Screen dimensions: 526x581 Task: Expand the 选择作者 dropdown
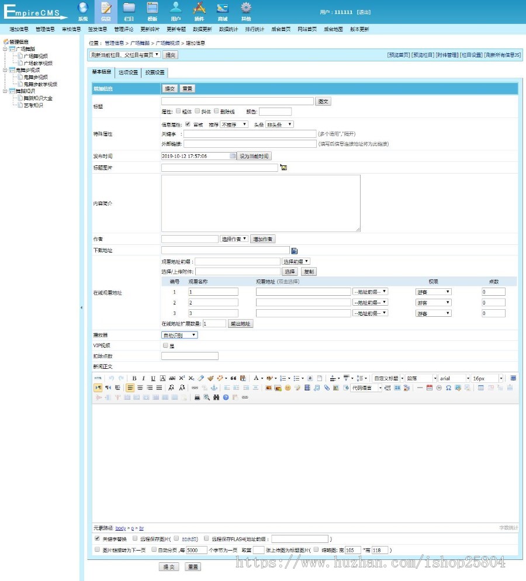pos(234,239)
